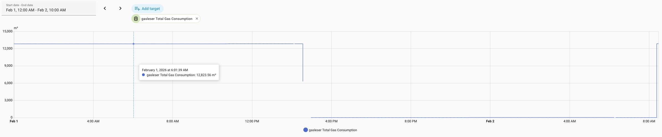Click the gasleser Total Gas Consumption chip label
This screenshot has height=137, width=662.
click(167, 19)
